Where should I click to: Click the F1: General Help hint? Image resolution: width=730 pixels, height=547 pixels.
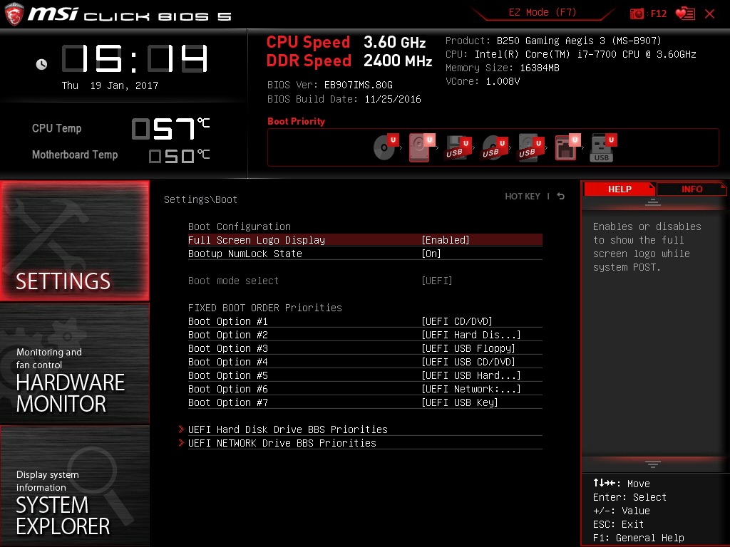pos(638,538)
